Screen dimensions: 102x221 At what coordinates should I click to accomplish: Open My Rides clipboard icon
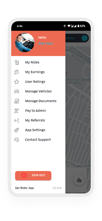[x=17, y=62]
